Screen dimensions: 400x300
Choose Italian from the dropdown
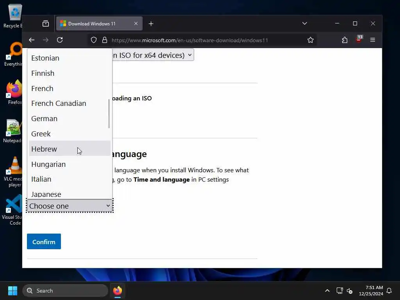click(70, 179)
